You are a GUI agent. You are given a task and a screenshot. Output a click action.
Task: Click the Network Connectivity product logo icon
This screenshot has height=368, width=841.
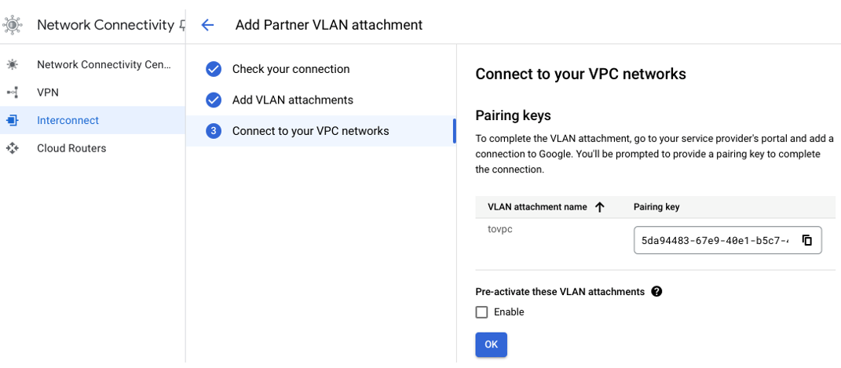pos(13,25)
